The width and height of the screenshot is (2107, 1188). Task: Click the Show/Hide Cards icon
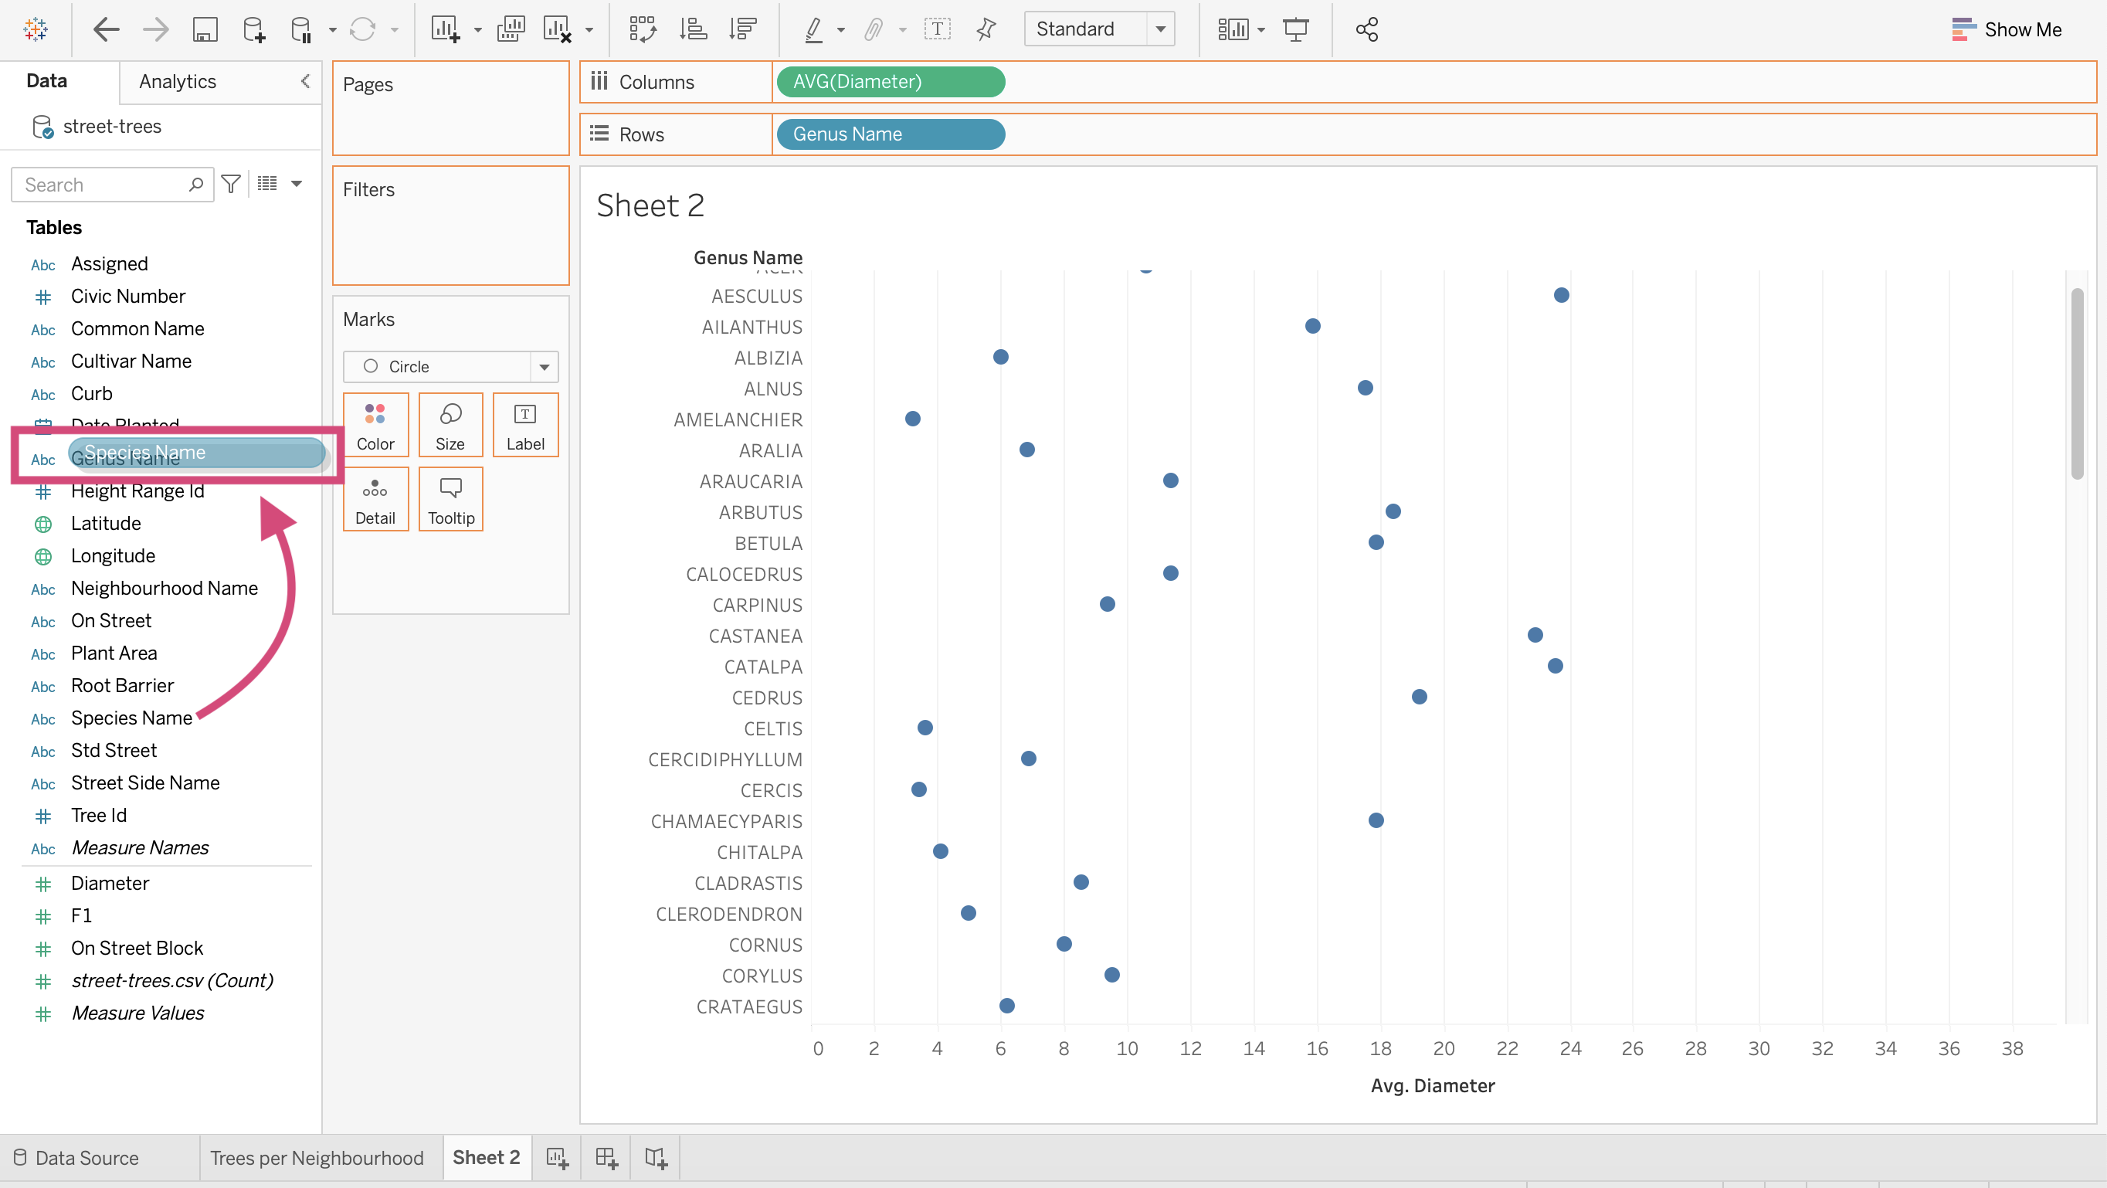pyautogui.click(x=1233, y=29)
